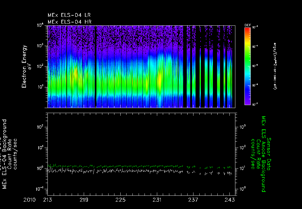Click the DEF color bar scale
Image resolution: width=302 pixels, height=209 pixels.
(x=247, y=66)
